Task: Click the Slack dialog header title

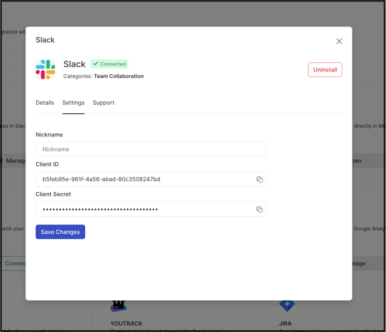Action: pyautogui.click(x=45, y=40)
